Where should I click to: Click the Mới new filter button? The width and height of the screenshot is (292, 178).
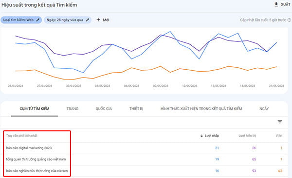coord(103,20)
